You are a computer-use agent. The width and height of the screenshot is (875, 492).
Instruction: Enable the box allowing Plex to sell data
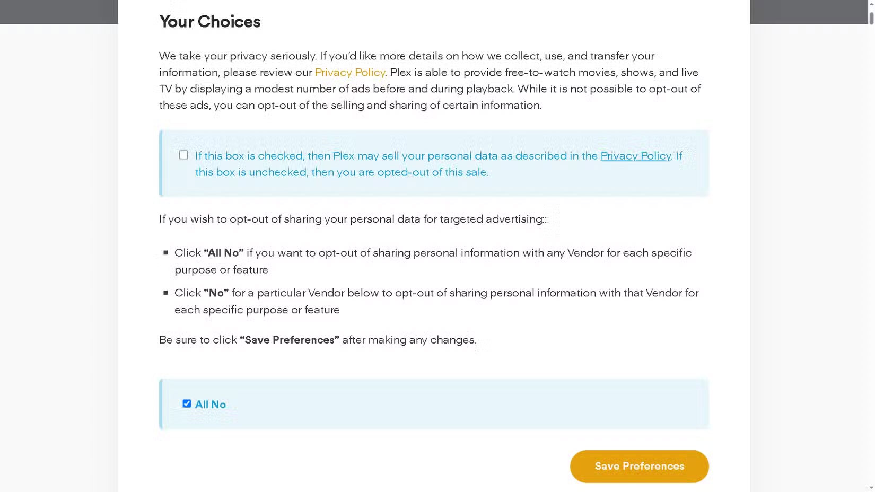click(x=183, y=155)
